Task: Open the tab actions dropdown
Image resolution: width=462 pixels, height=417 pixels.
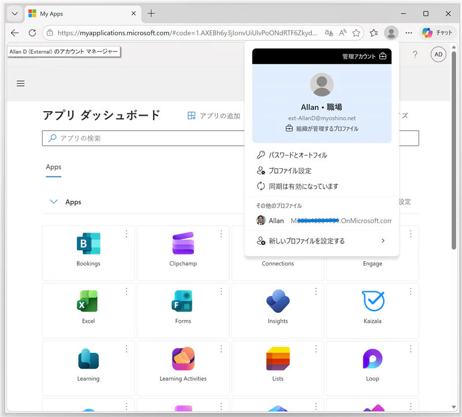Action: click(14, 13)
